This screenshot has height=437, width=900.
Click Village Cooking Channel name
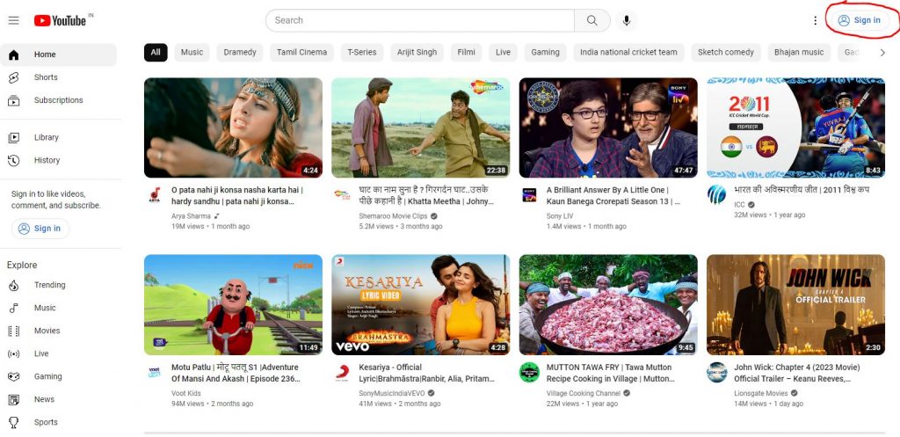click(x=584, y=394)
